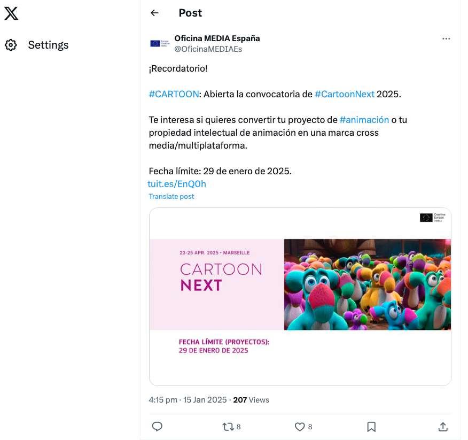The width and height of the screenshot is (468, 440).
Task: Open the @OficinaMEDIAEs handle
Action: pyautogui.click(x=208, y=49)
